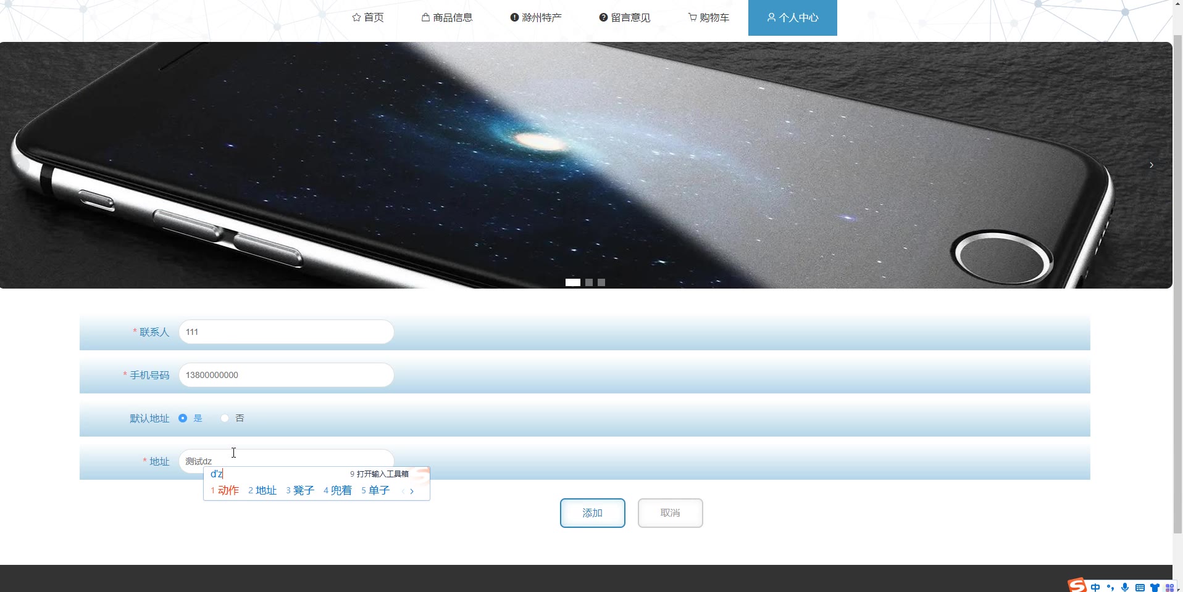Screen dimensions: 1183x592
Task: Show the previous page of IME candidates
Action: (403, 491)
